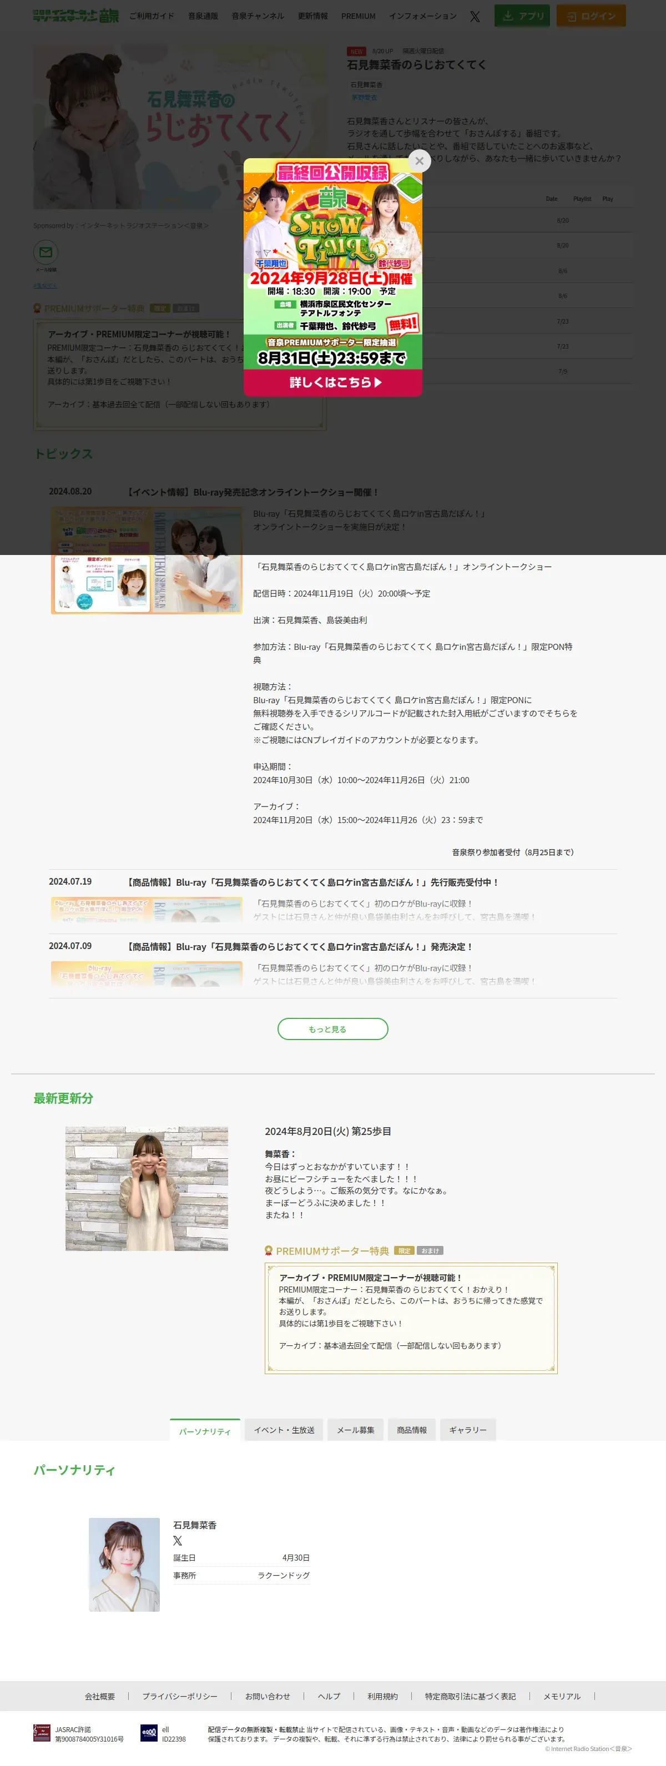Click the 石見舞菜香 performer tag
This screenshot has width=666, height=1766.
coord(366,85)
